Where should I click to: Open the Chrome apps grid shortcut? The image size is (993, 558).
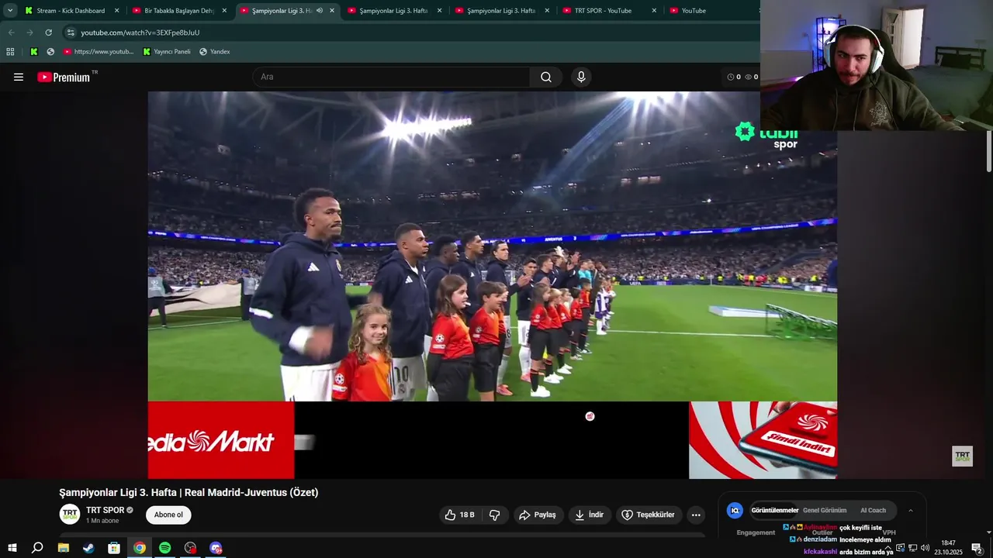click(10, 52)
